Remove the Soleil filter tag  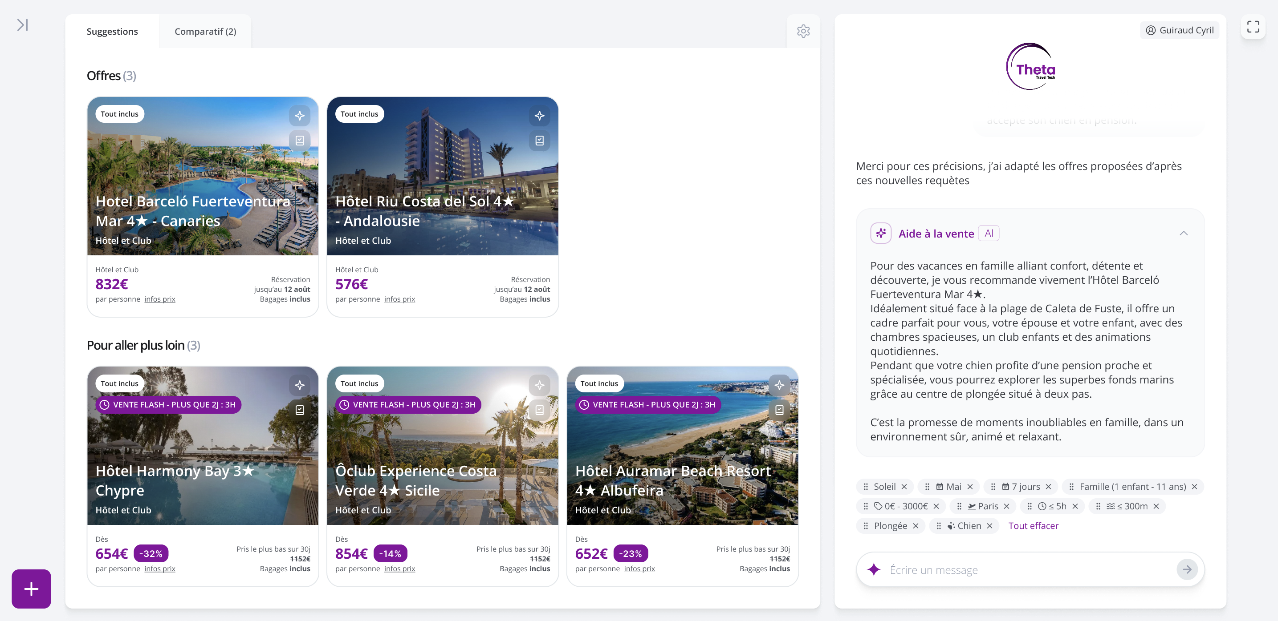[x=904, y=487]
